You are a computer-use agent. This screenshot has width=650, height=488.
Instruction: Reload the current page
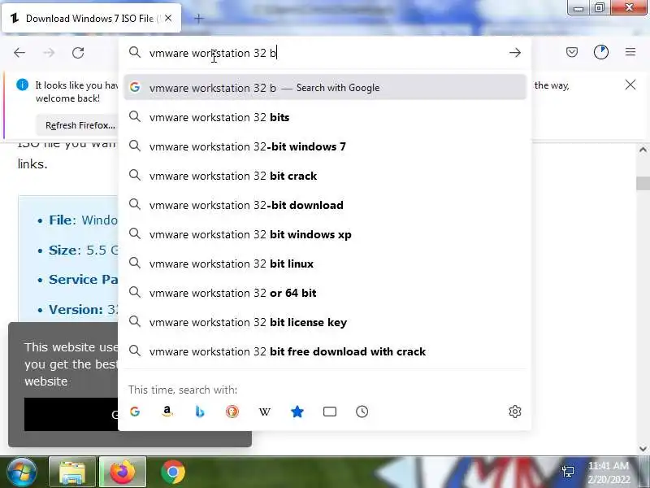78,53
